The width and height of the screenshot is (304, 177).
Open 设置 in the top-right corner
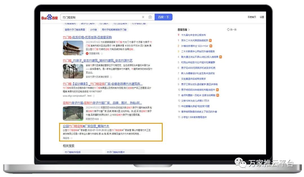point(262,17)
